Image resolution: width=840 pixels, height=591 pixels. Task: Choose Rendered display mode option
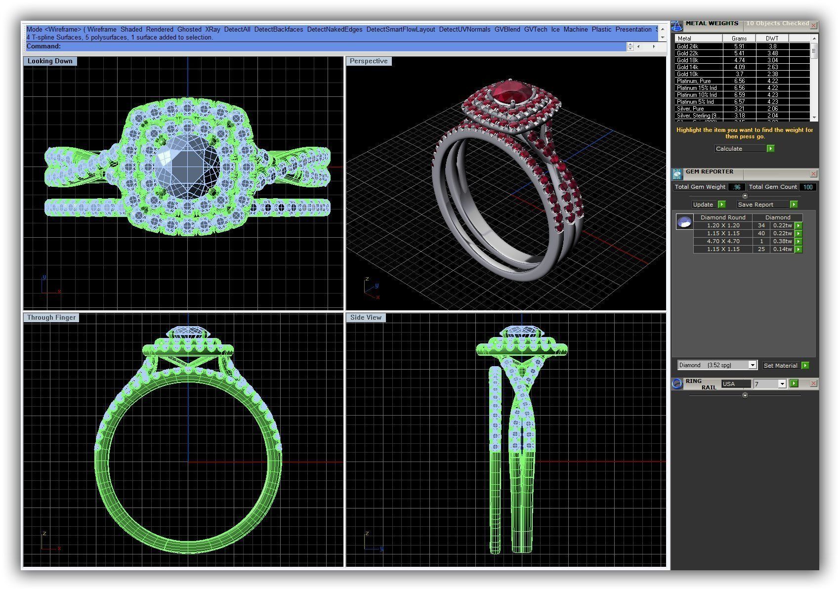(x=160, y=30)
